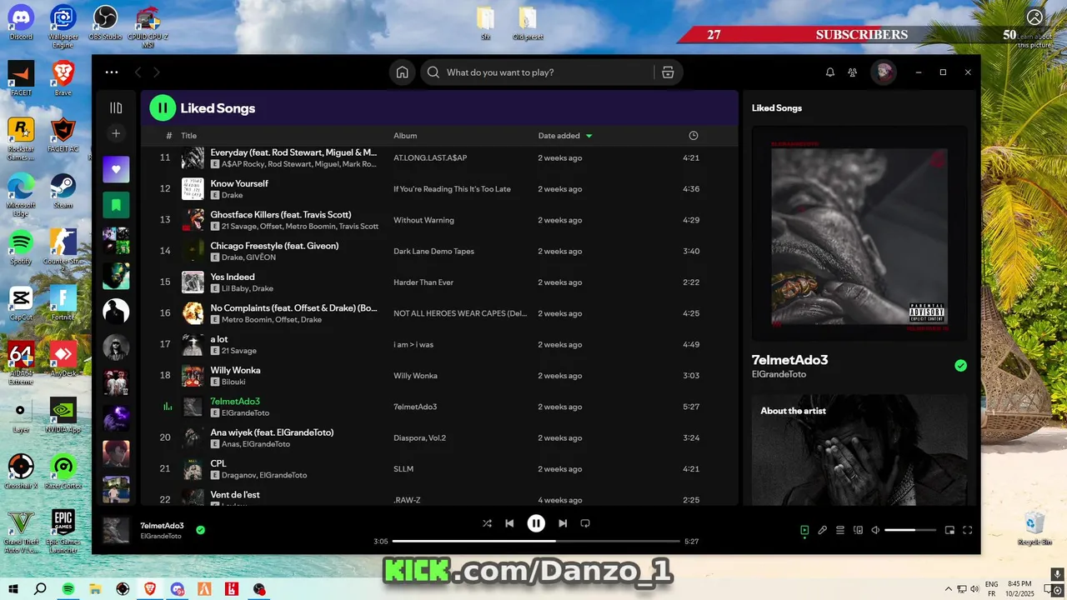
Task: Open Windows taskbar search
Action: [x=40, y=589]
